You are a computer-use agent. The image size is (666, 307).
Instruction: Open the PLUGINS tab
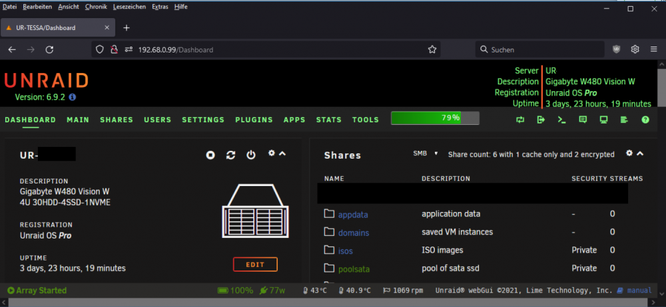click(x=254, y=120)
